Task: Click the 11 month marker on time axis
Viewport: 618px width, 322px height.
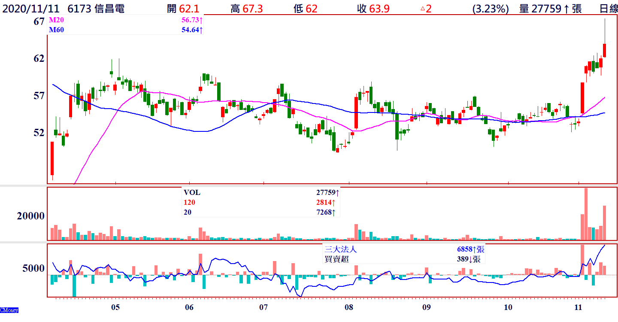Action: pos(578,307)
